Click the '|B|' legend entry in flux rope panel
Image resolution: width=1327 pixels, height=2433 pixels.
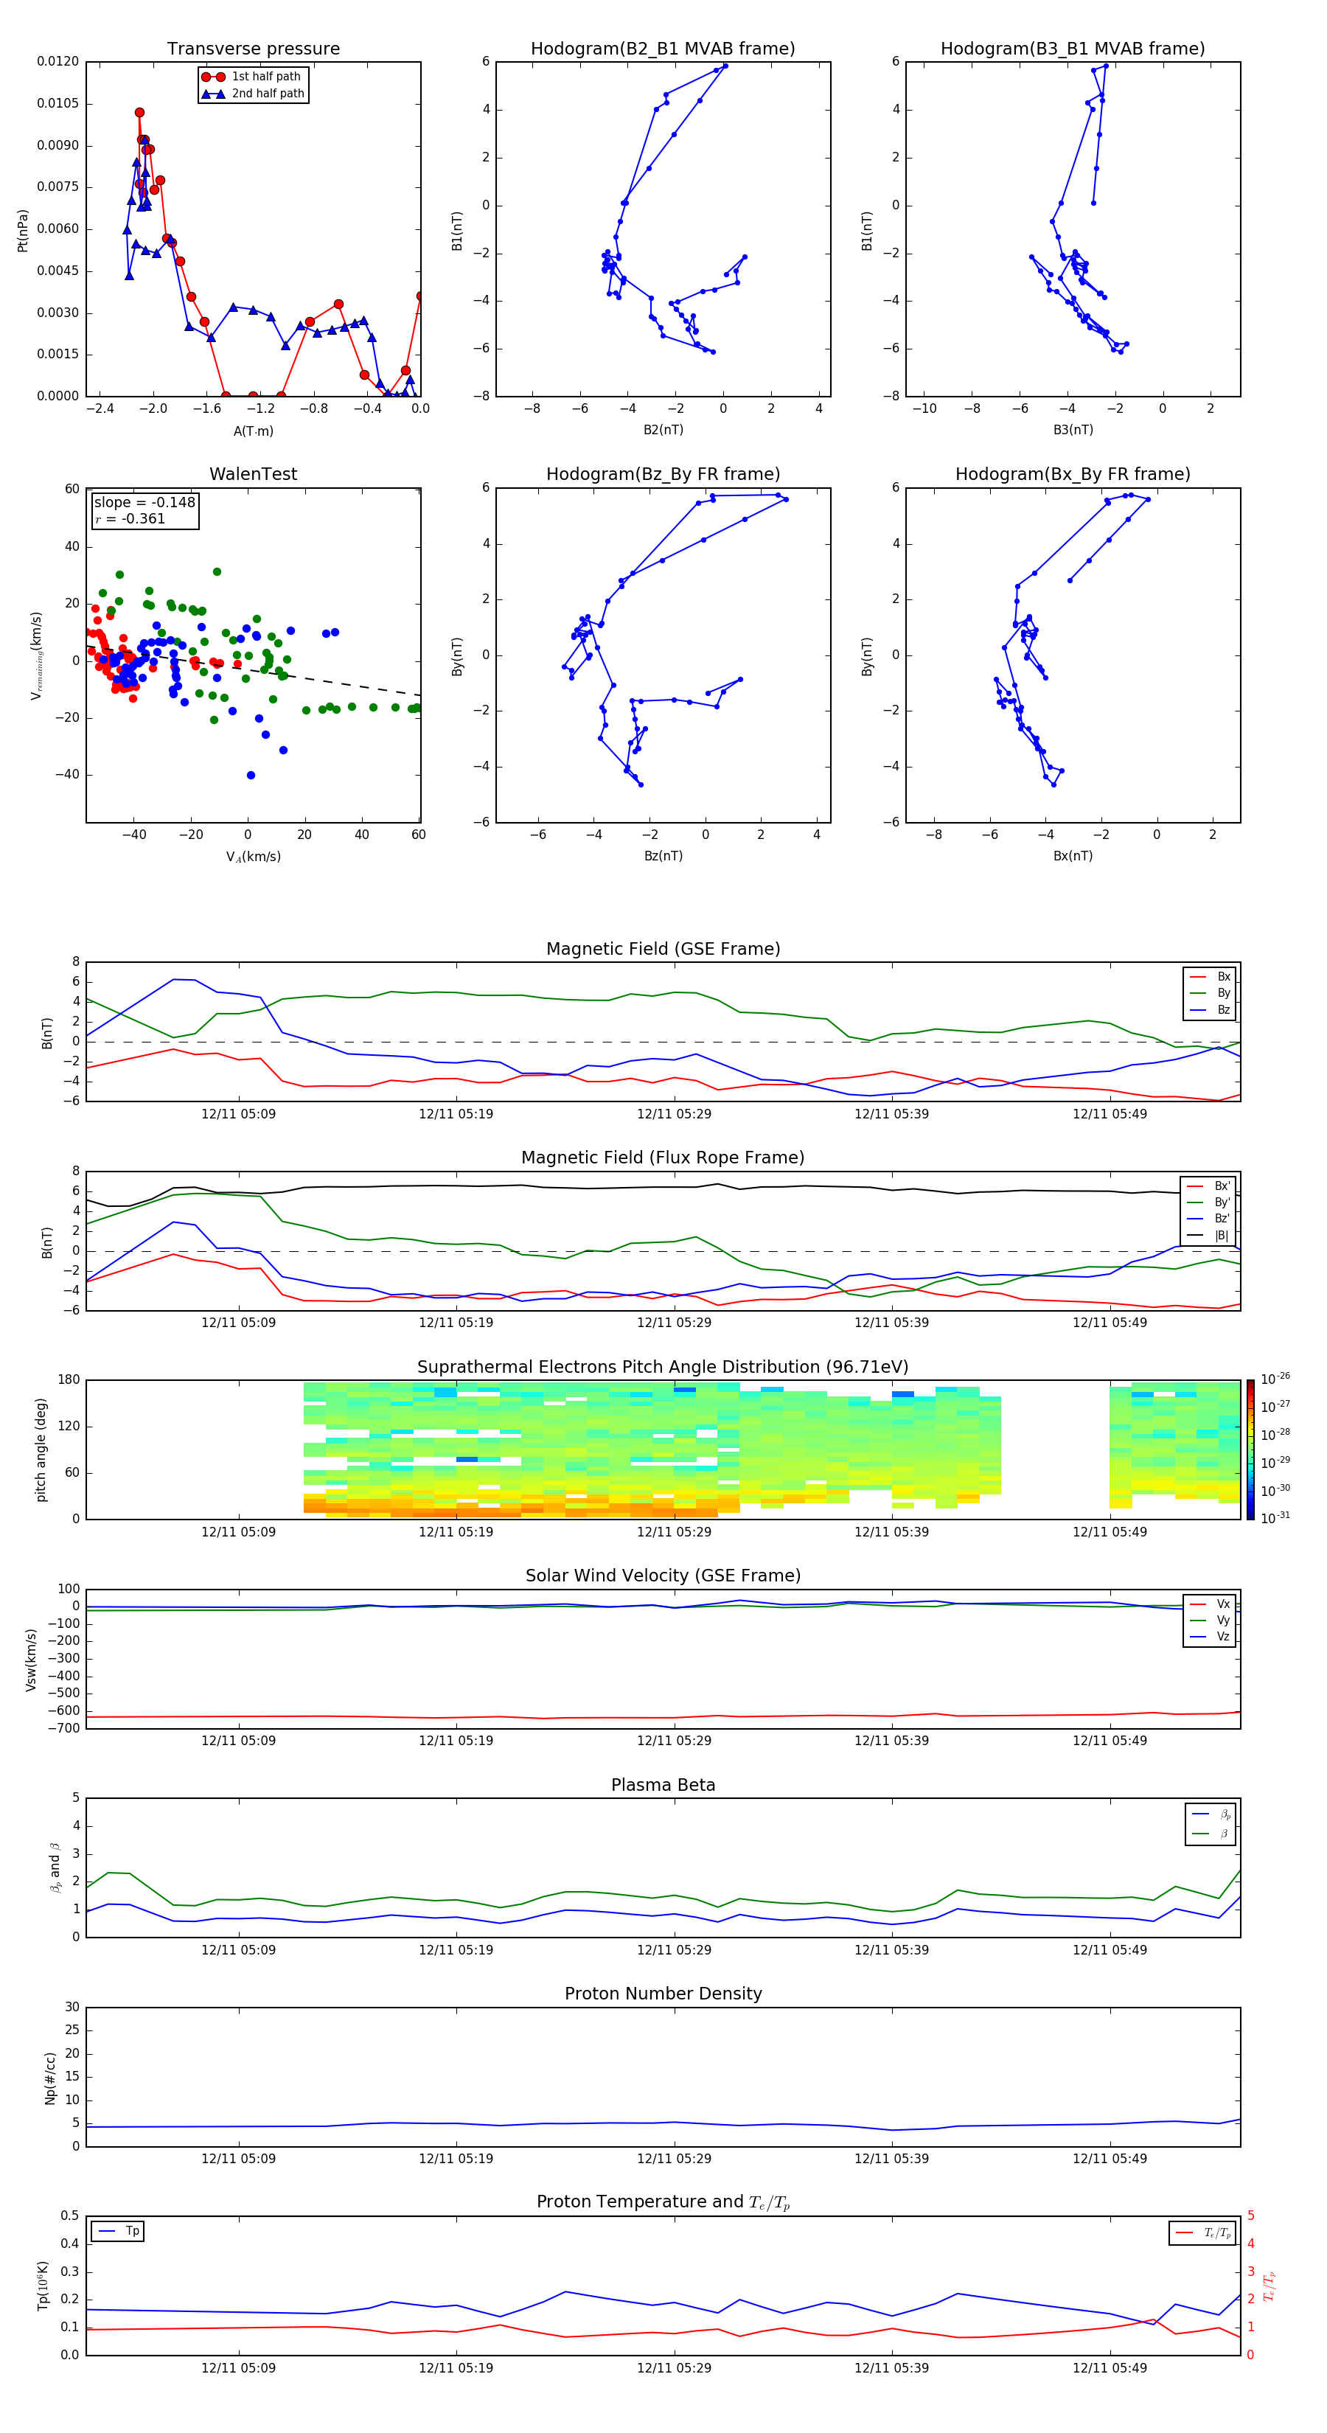tap(1208, 1236)
